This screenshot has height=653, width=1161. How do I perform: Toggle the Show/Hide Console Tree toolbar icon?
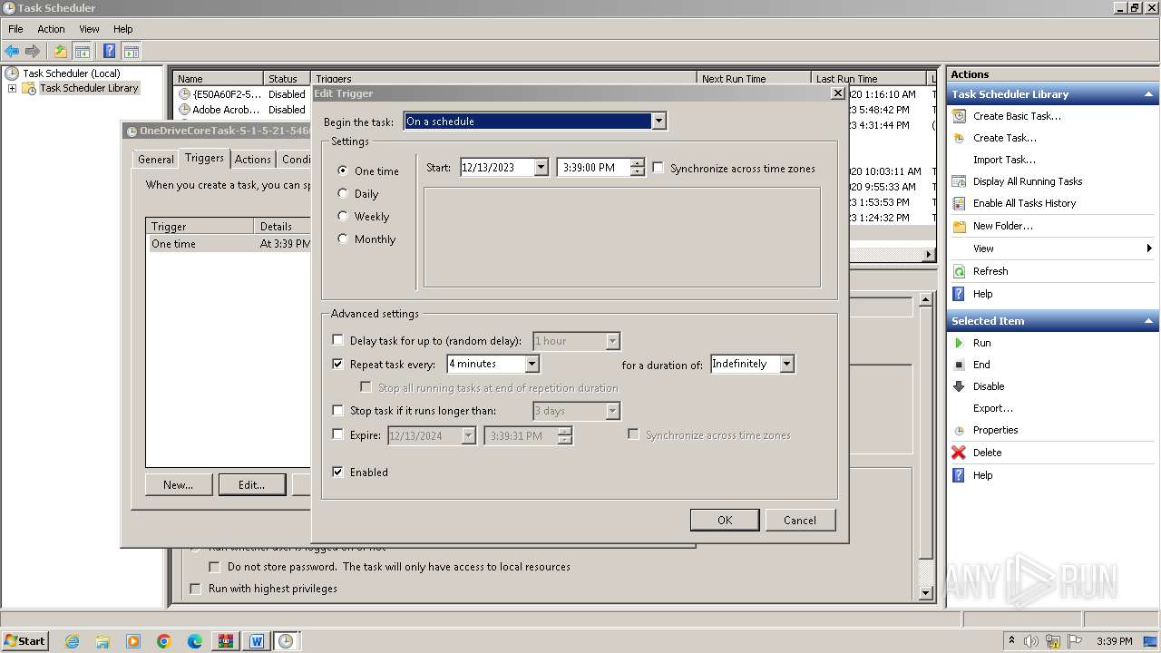pos(82,52)
